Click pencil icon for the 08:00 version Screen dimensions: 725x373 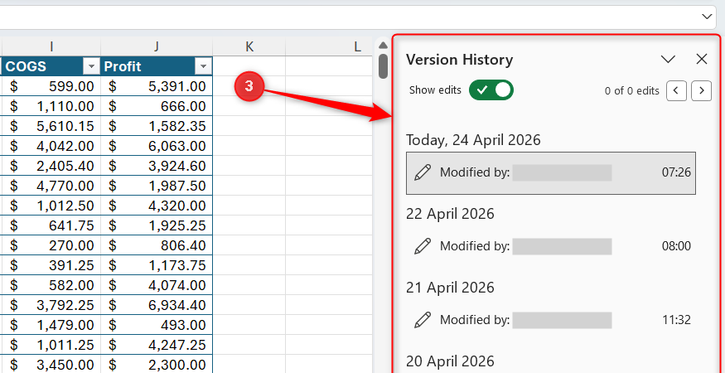422,246
